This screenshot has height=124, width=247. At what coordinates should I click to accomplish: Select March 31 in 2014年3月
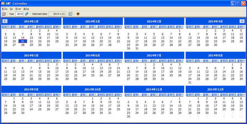137,49
